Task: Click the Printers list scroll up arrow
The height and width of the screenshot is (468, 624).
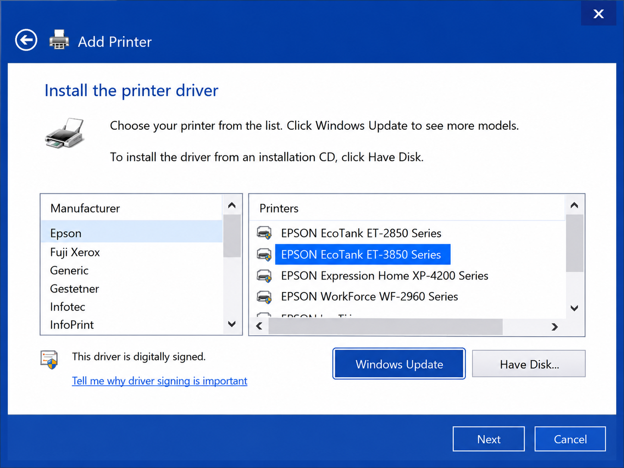Action: [x=574, y=206]
